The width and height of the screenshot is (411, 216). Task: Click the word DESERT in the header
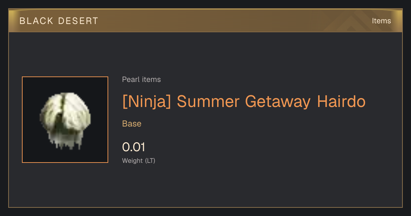click(78, 21)
